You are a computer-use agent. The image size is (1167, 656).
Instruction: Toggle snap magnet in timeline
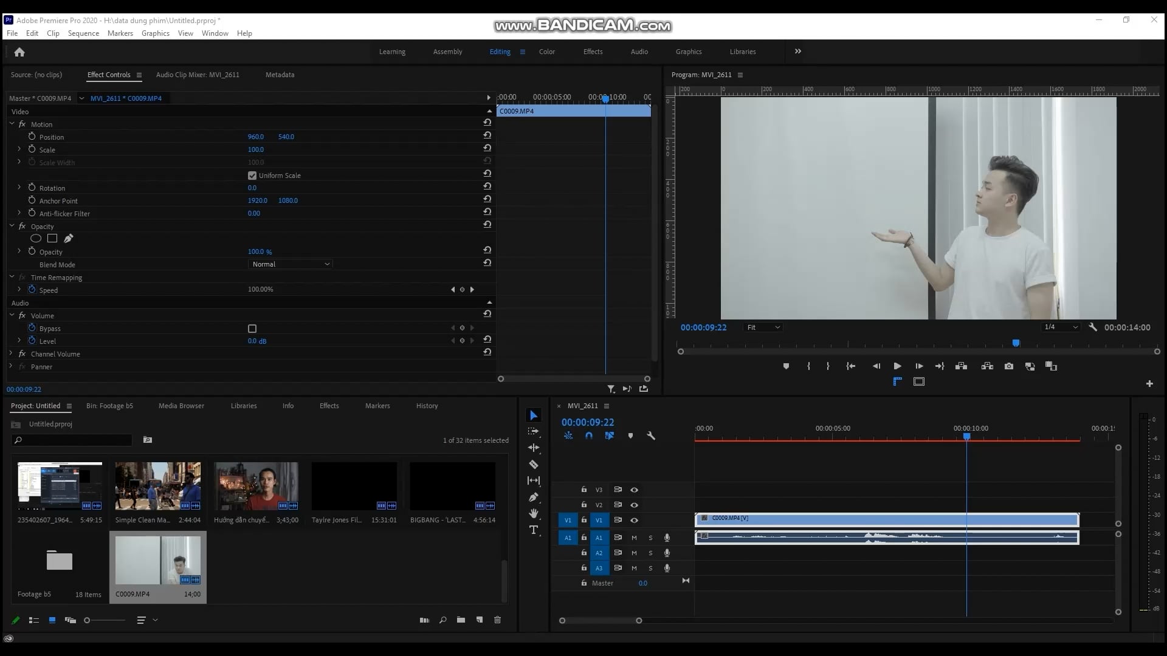coord(588,436)
